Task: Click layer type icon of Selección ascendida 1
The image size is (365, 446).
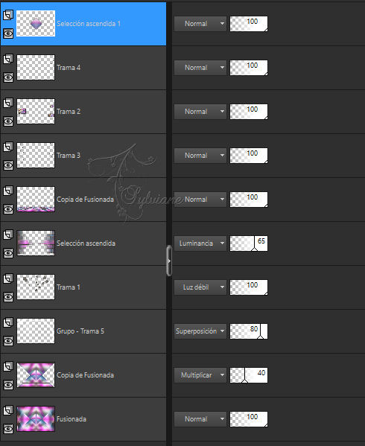Action: 8,15
